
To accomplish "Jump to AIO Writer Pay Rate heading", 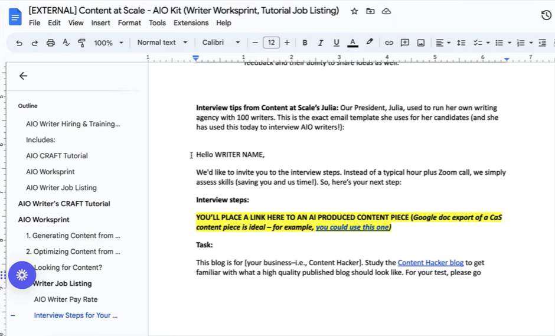I will (66, 299).
